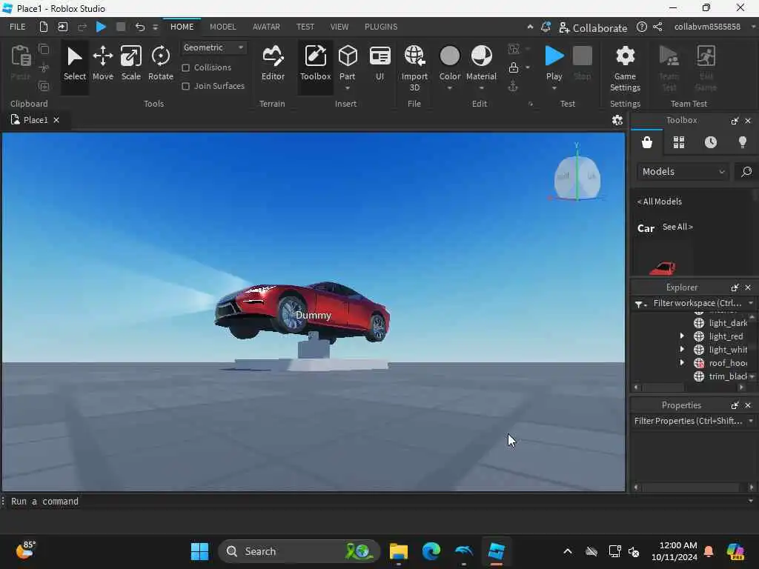
Task: Click the Filter workspace input field
Action: pos(697,303)
